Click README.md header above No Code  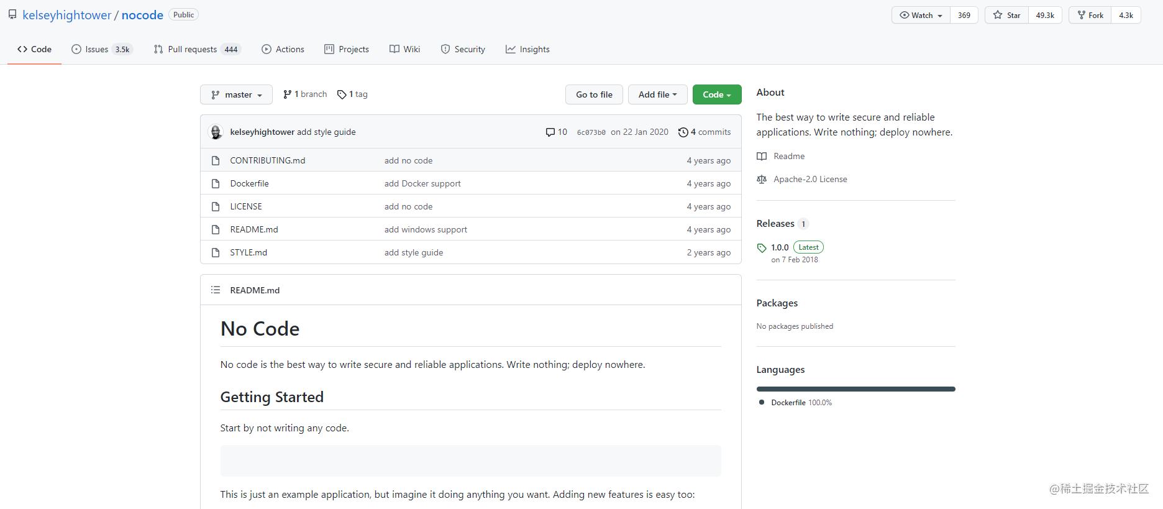point(255,290)
